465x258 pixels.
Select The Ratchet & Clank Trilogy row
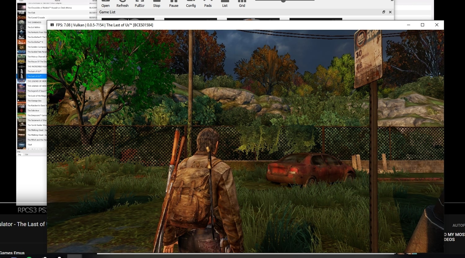point(32,106)
